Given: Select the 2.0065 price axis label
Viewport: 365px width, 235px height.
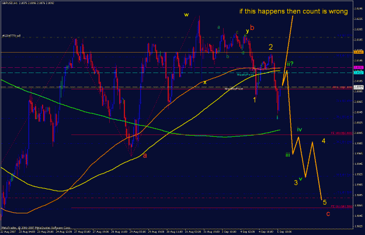Looking at the screenshot, I should coord(358,102).
